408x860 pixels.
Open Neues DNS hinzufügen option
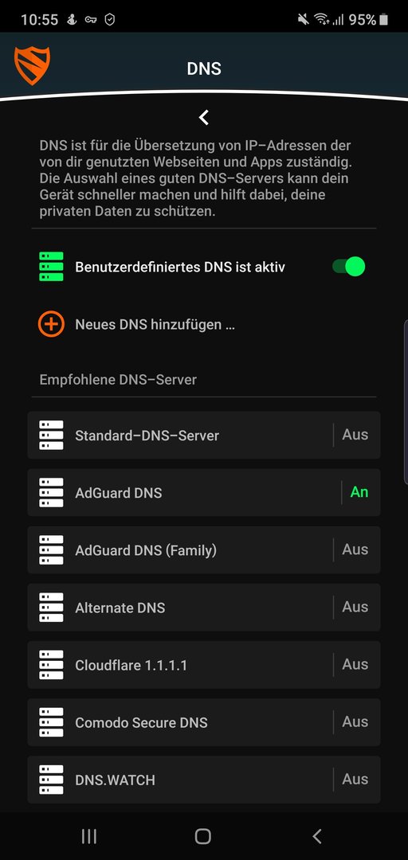(155, 325)
